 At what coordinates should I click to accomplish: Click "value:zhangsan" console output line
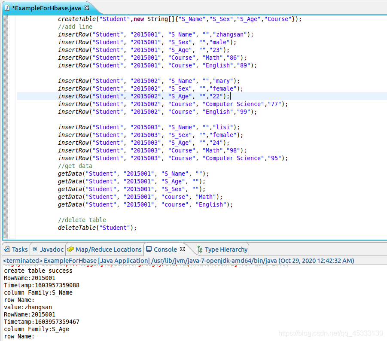(x=28, y=307)
